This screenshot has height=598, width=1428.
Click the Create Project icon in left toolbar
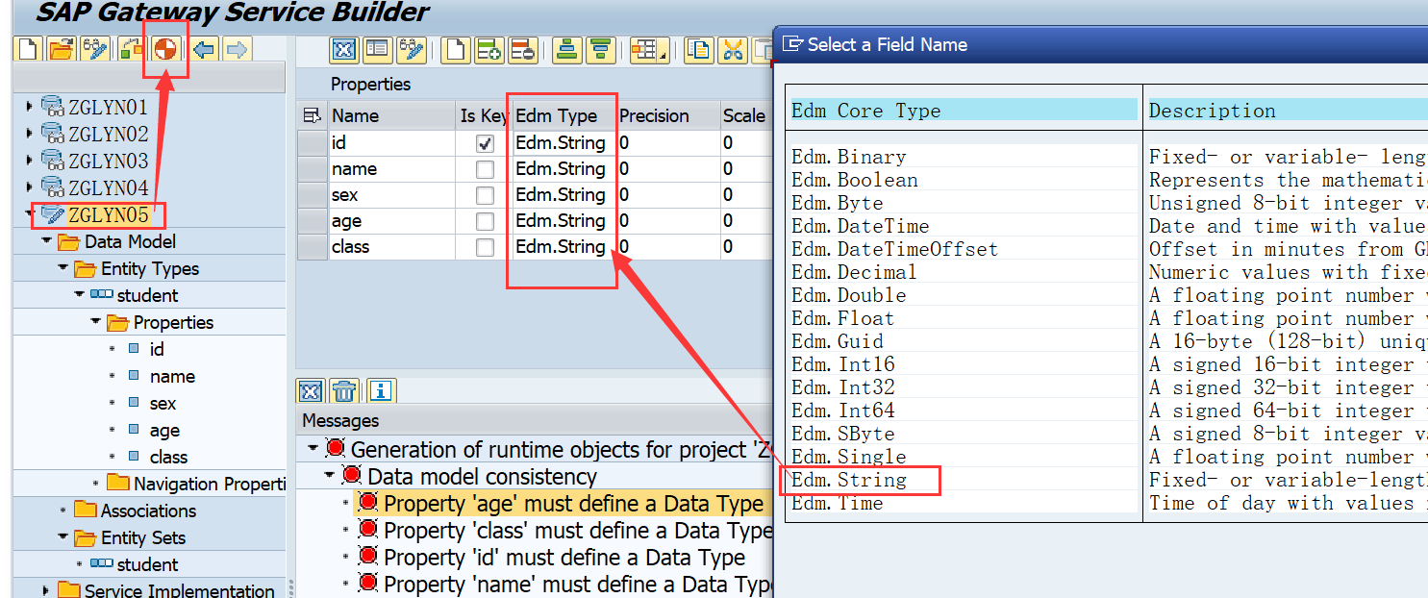pos(29,49)
